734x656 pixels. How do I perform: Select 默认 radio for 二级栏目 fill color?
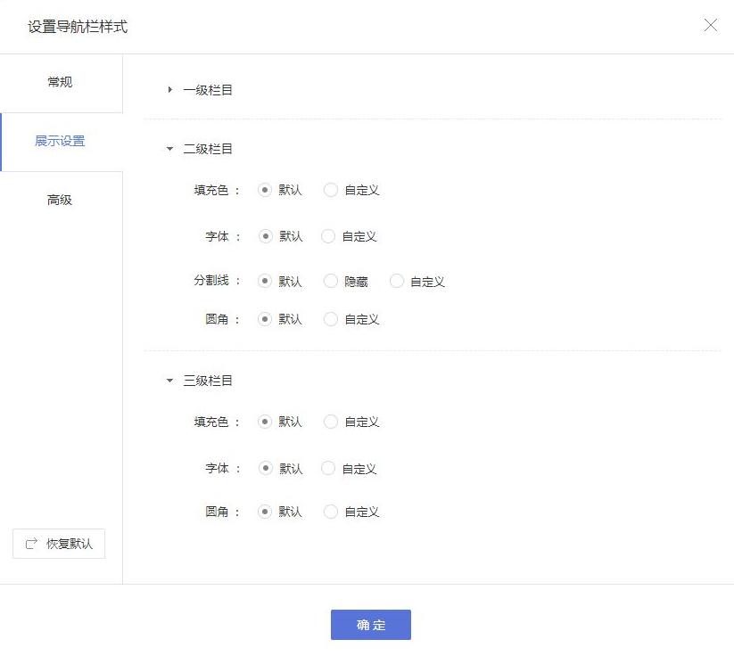(x=265, y=190)
